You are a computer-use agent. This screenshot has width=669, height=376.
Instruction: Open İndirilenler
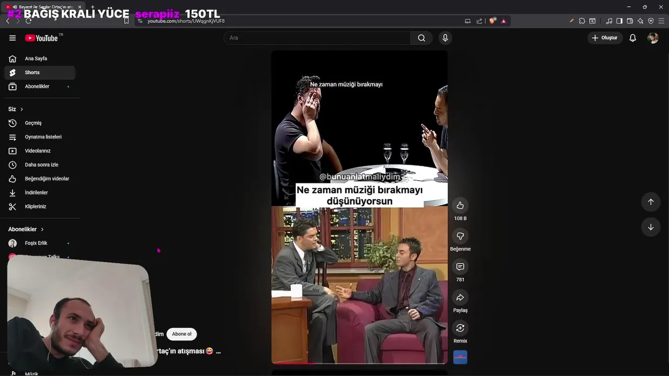tap(40, 193)
